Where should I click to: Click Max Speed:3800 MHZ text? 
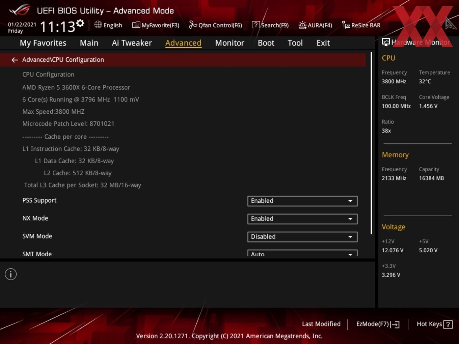point(53,112)
